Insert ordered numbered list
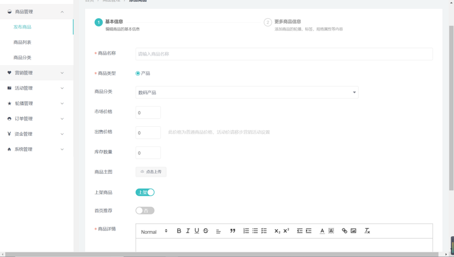This screenshot has height=257, width=454. [x=246, y=231]
